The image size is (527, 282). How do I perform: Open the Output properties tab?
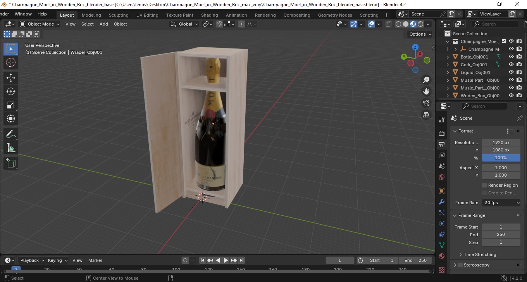(442, 144)
